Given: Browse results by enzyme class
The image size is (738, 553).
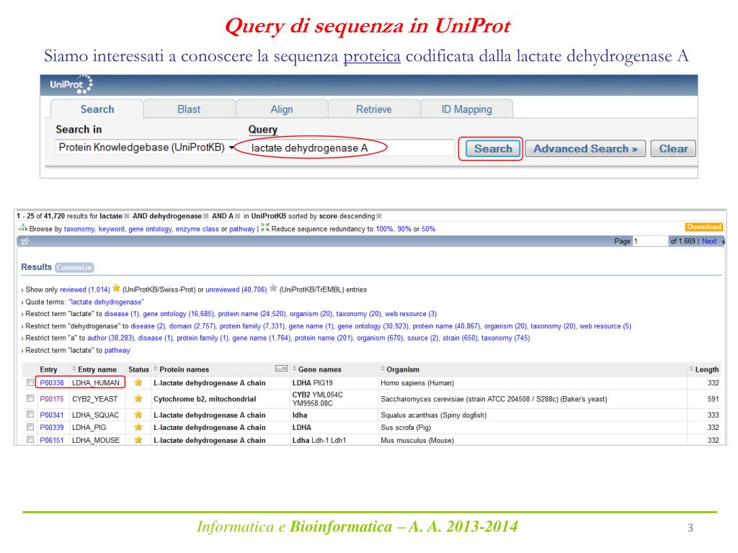Looking at the screenshot, I should (x=197, y=229).
